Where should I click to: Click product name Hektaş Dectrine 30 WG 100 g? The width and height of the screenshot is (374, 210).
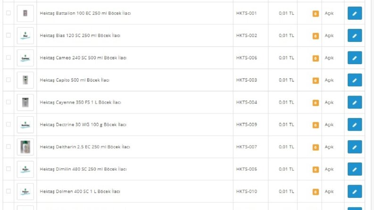coord(83,124)
